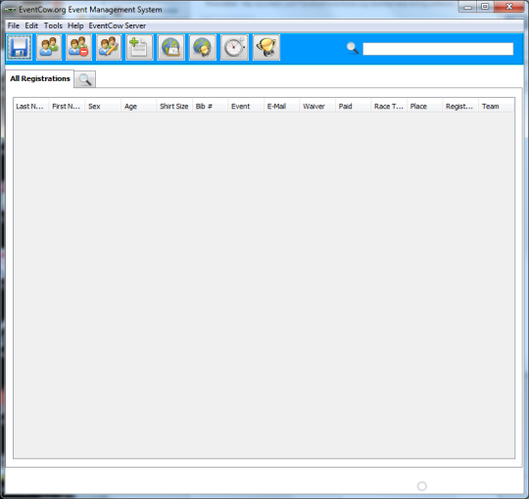The image size is (529, 499).
Task: Sort by Team column header
Action: click(x=497, y=106)
